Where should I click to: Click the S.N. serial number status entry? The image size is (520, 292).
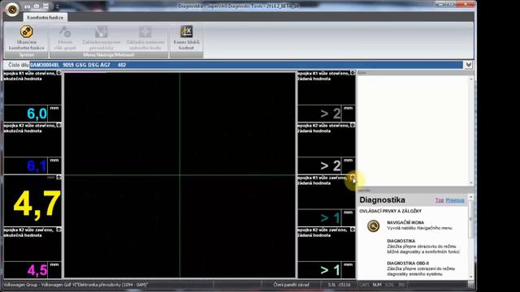click(x=339, y=285)
